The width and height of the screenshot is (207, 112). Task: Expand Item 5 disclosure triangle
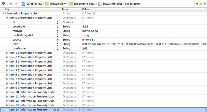coord(7,70)
